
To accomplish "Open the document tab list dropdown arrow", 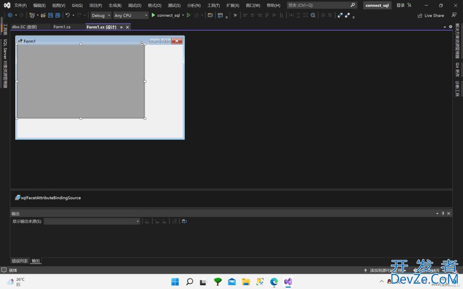I will coord(444,27).
